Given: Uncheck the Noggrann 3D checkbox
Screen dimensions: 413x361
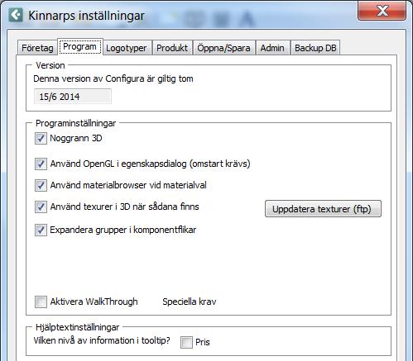Looking at the screenshot, I should (x=41, y=139).
